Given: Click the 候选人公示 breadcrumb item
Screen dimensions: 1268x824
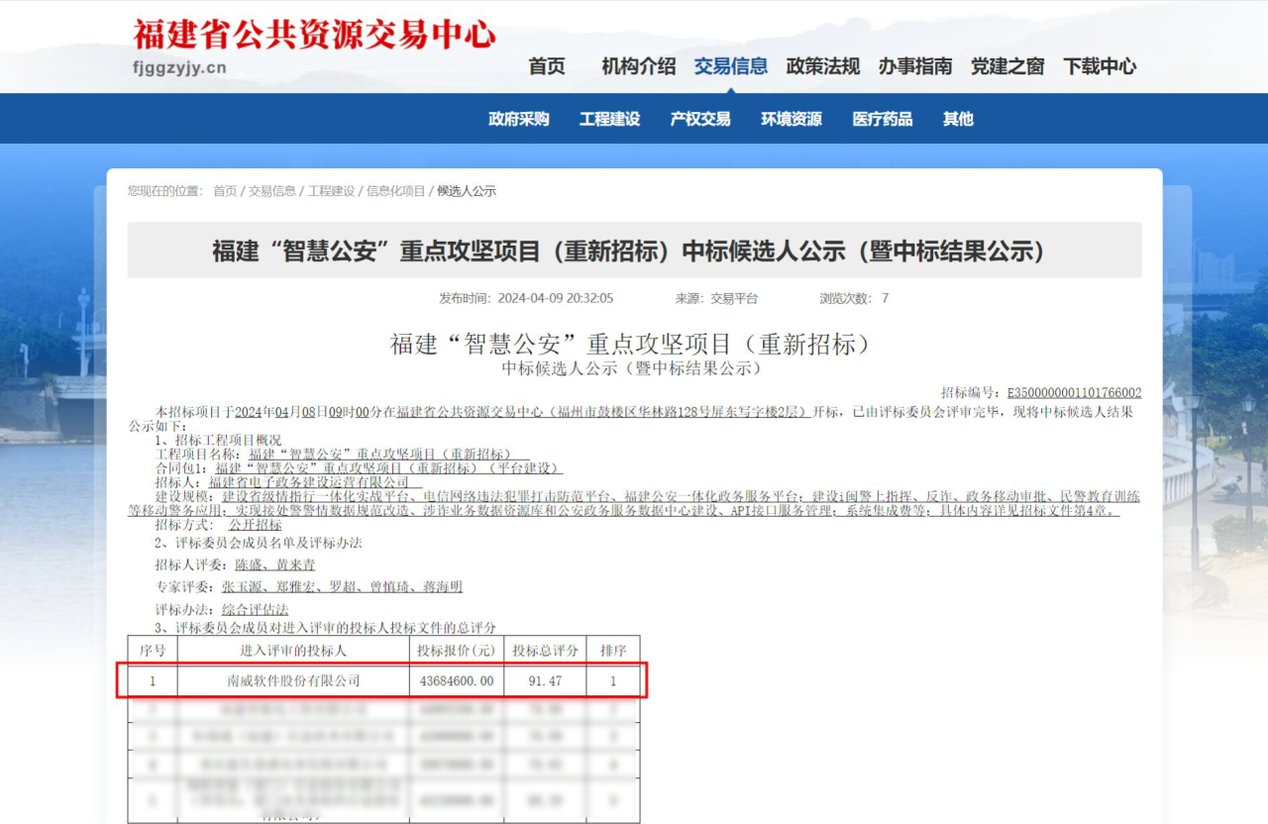Looking at the screenshot, I should click(x=467, y=191).
